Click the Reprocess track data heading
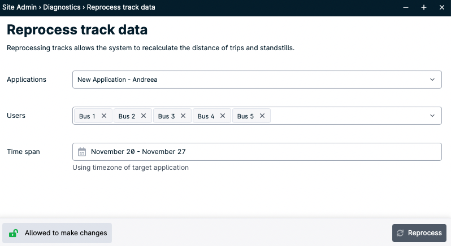 tap(77, 29)
